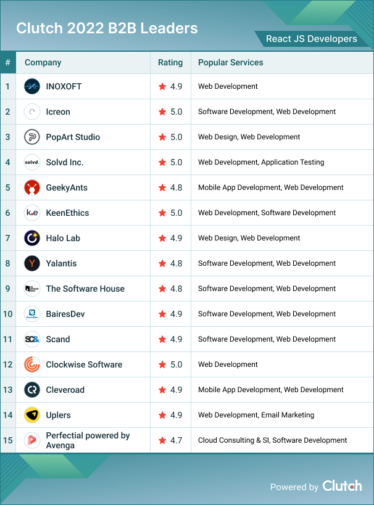
Task: Click the rating star for Clockwise Software
Action: pos(162,364)
